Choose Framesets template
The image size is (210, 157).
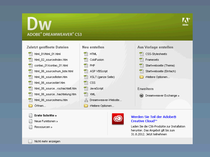click(152, 60)
